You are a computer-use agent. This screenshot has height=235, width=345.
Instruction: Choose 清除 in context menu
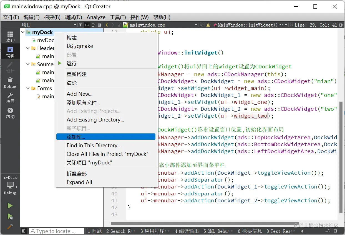(x=106, y=83)
